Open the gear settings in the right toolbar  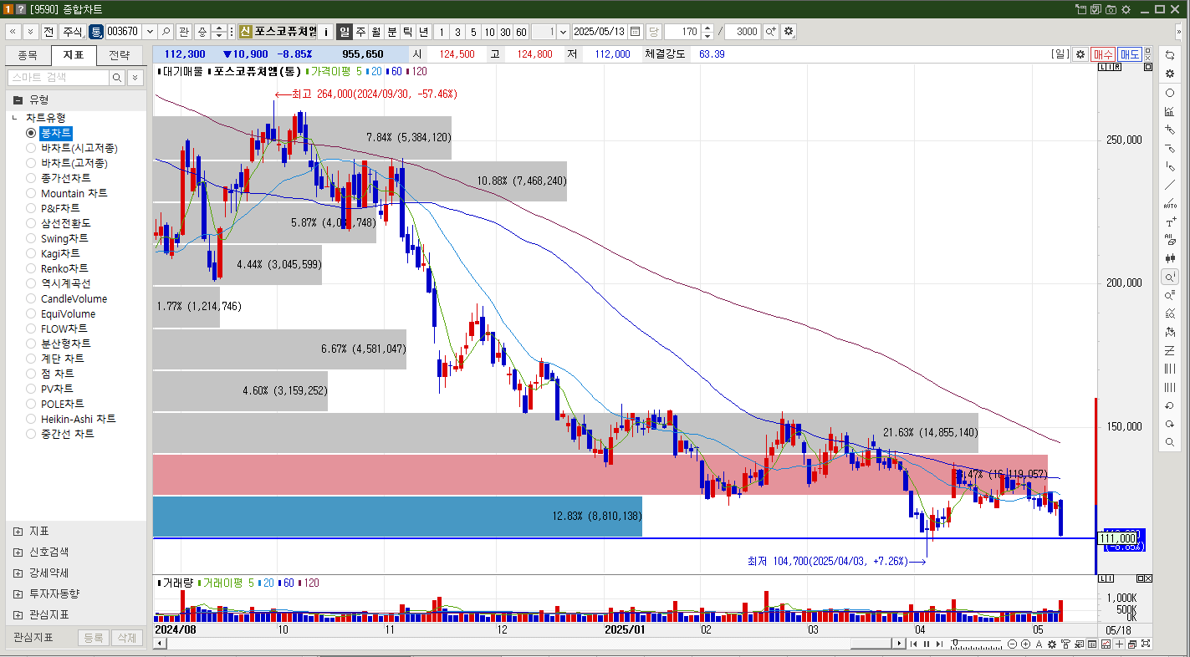point(1170,74)
